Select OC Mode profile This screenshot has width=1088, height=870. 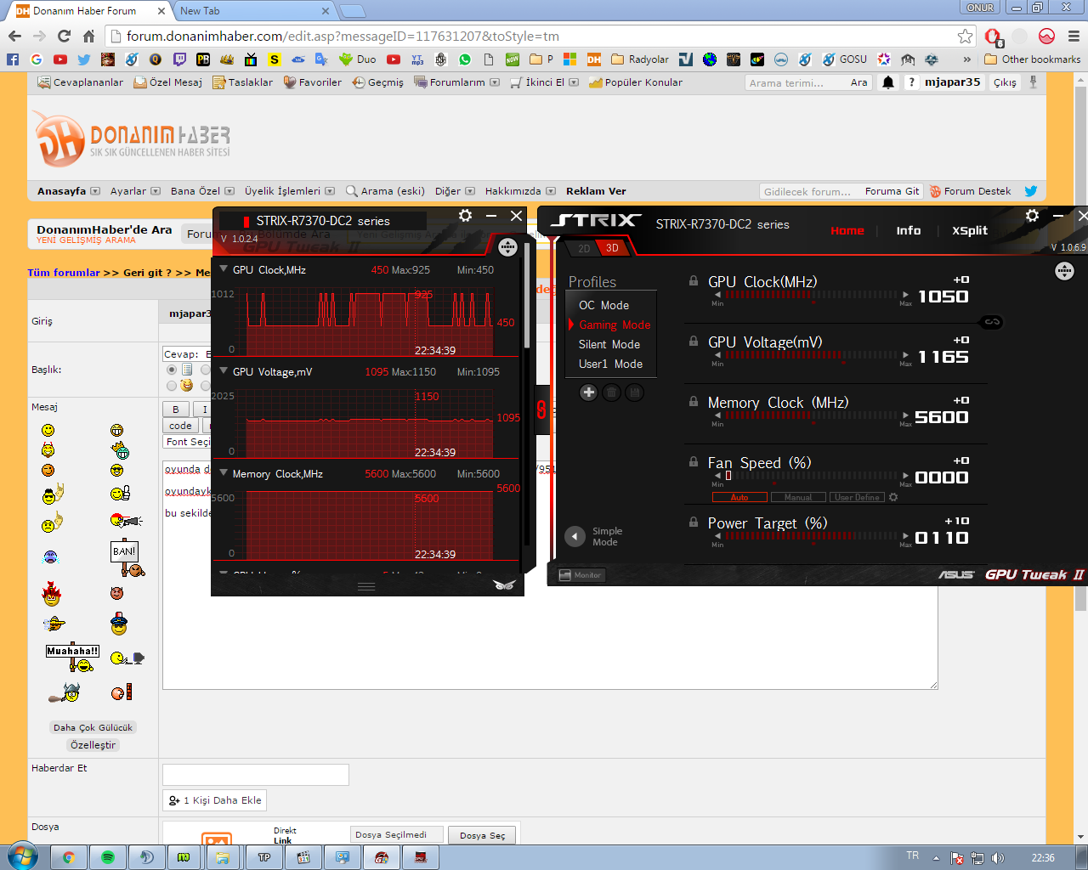(603, 305)
